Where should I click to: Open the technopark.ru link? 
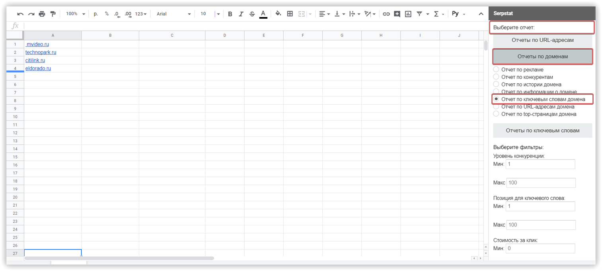[41, 52]
